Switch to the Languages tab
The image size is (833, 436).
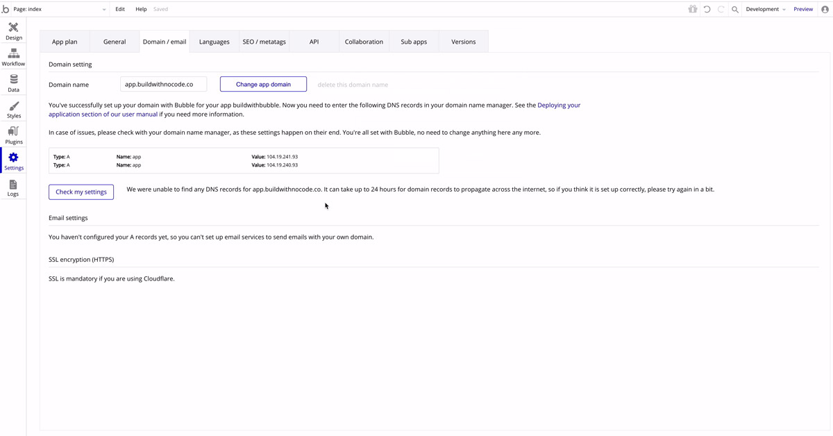214,42
